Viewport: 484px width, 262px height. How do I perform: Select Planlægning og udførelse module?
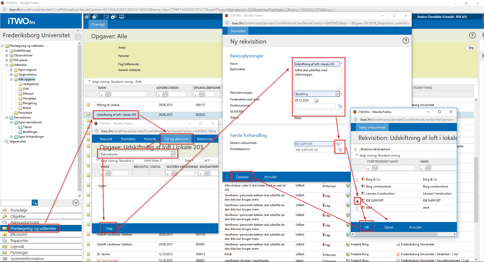coord(33,228)
